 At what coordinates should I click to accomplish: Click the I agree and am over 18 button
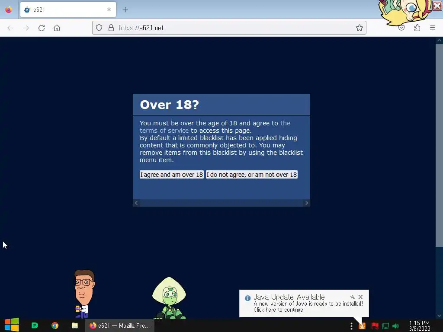coord(171,175)
